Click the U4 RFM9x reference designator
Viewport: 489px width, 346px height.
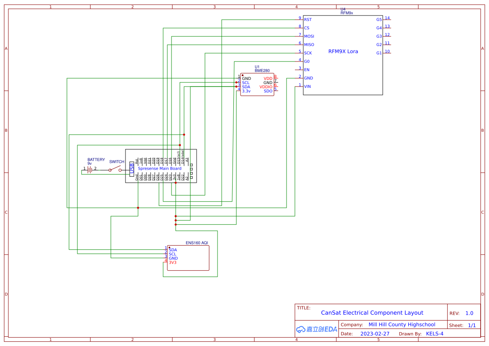(x=343, y=10)
